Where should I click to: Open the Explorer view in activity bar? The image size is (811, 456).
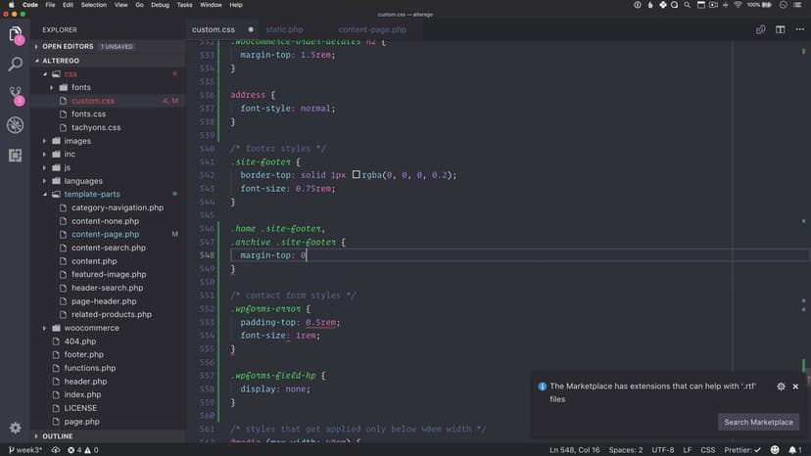click(15, 35)
